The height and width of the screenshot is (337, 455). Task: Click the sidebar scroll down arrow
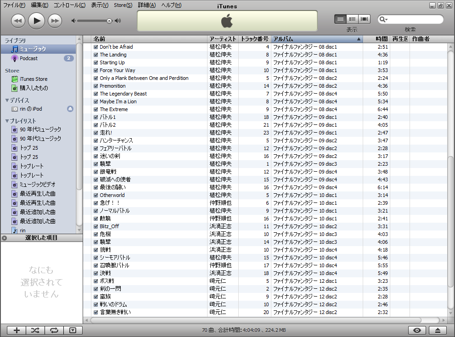pyautogui.click(x=79, y=230)
